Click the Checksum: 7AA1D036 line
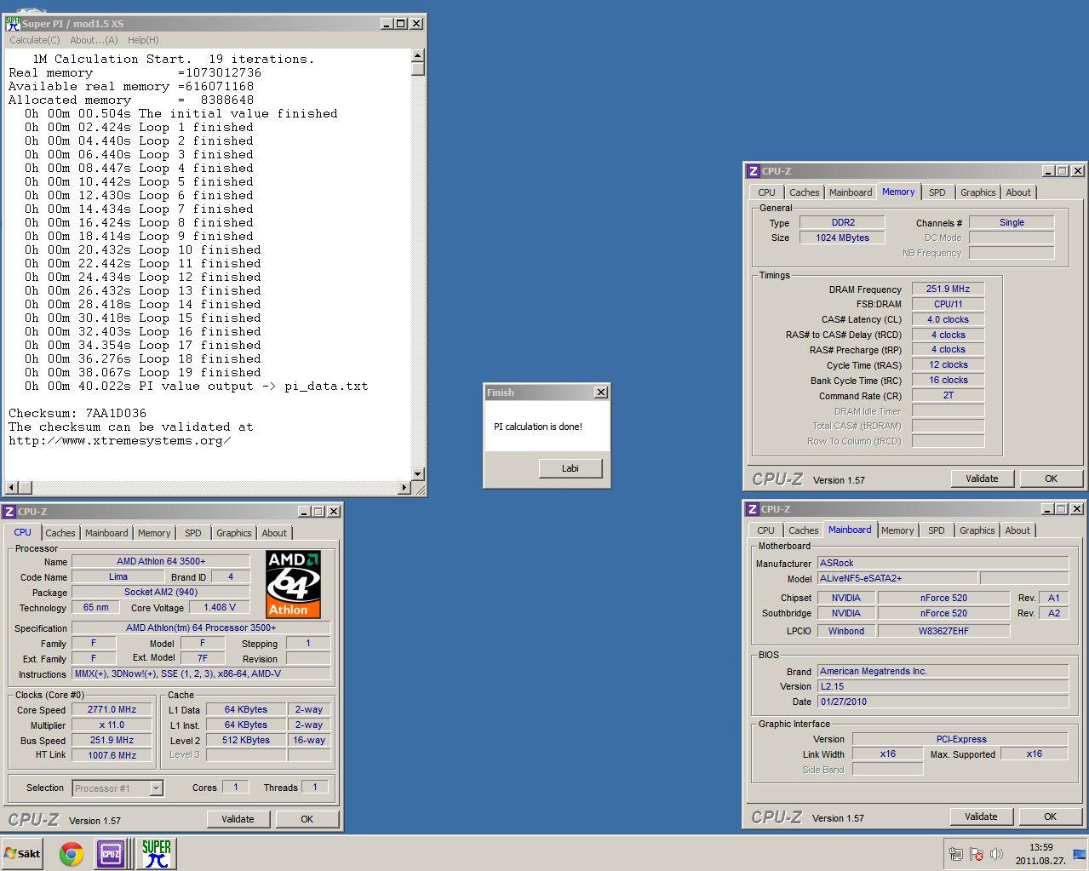The height and width of the screenshot is (871, 1089). point(77,413)
